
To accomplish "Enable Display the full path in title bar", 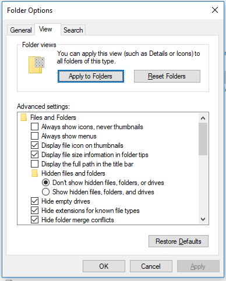I will [x=34, y=164].
